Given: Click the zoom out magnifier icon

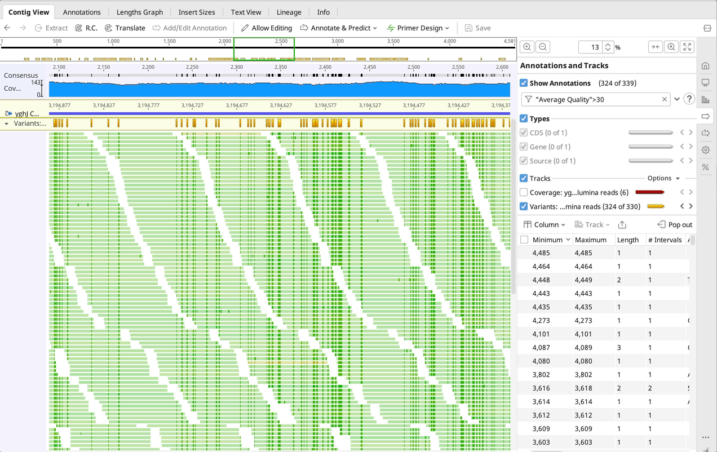Looking at the screenshot, I should pos(542,47).
